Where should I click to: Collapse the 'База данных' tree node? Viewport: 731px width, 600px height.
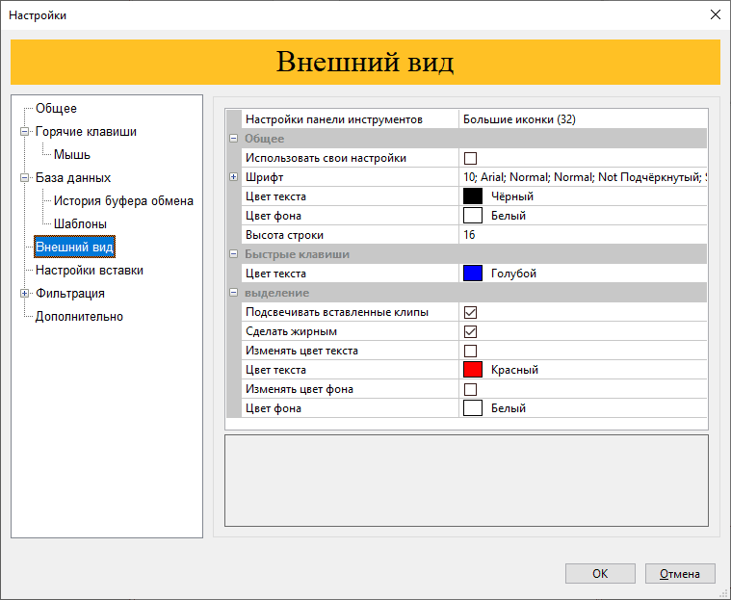click(25, 178)
